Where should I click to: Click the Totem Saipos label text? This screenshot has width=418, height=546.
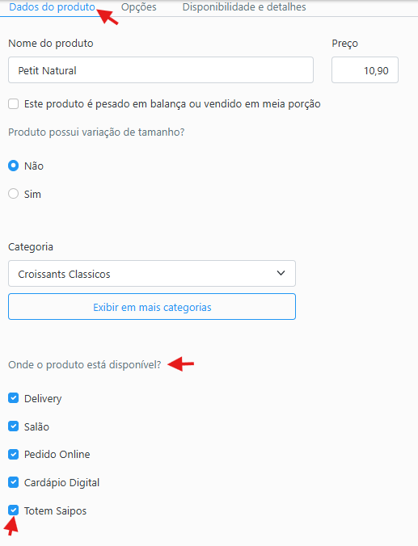[x=55, y=510]
